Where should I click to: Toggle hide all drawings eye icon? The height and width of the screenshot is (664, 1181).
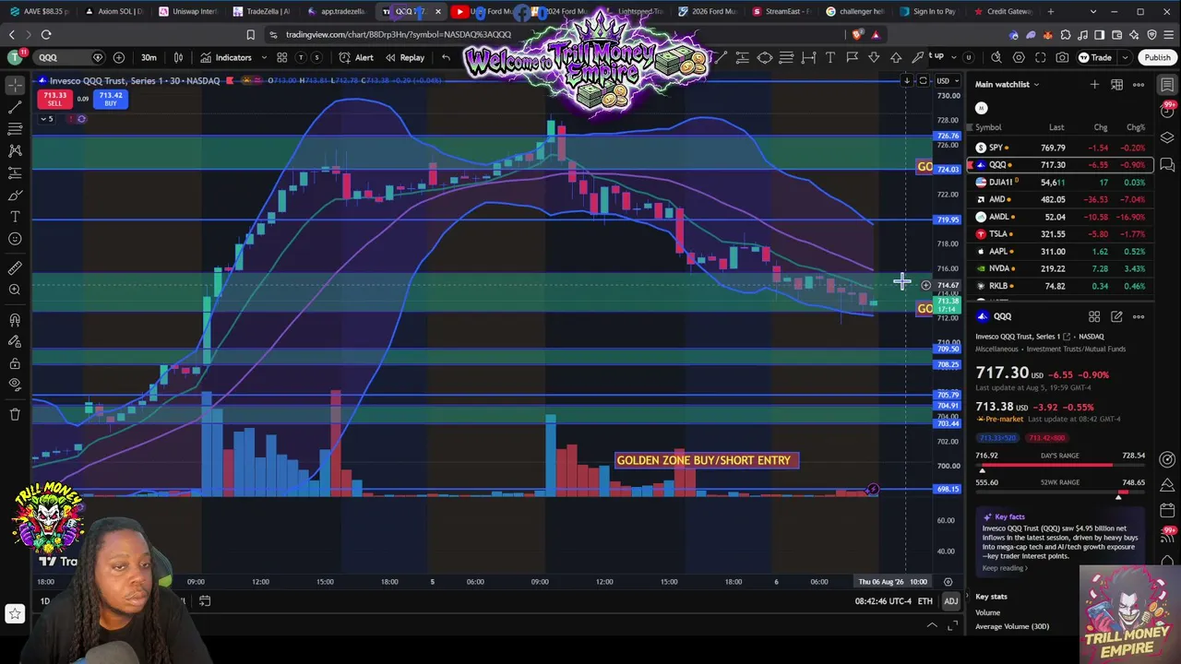tap(15, 385)
